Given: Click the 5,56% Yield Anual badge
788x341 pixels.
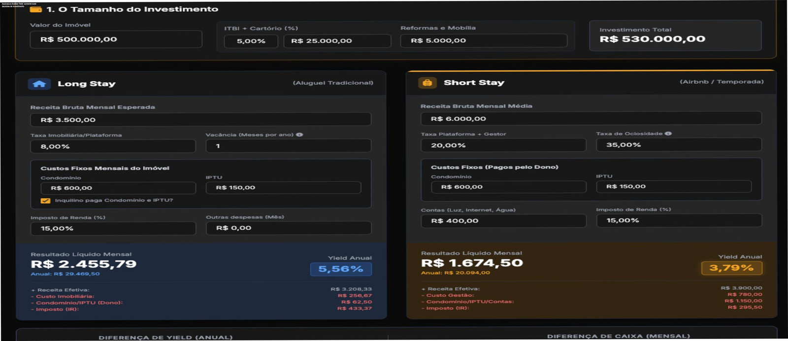Looking at the screenshot, I should (x=341, y=269).
